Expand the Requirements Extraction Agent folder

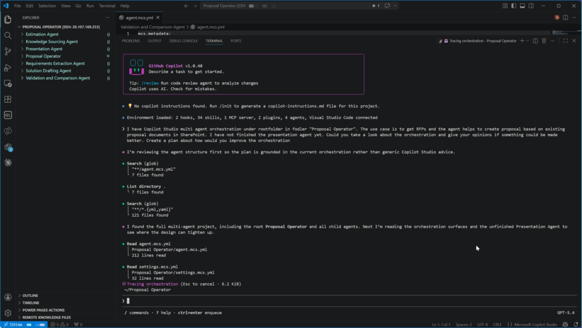[55, 64]
